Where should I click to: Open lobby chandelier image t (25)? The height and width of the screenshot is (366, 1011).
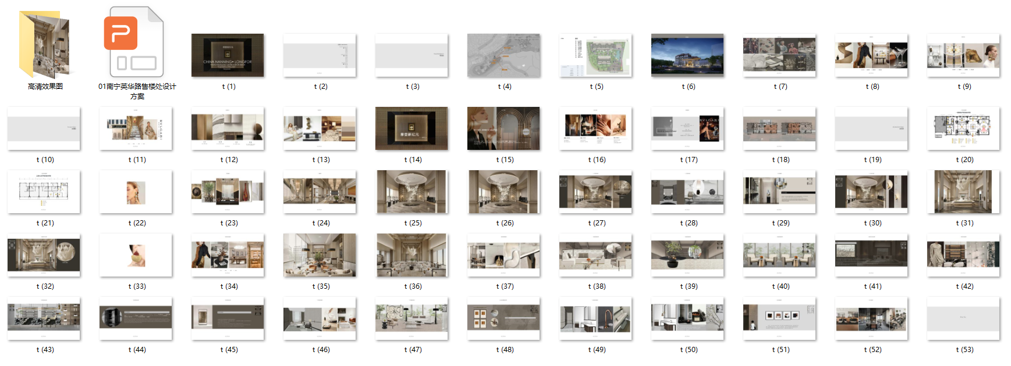point(412,192)
